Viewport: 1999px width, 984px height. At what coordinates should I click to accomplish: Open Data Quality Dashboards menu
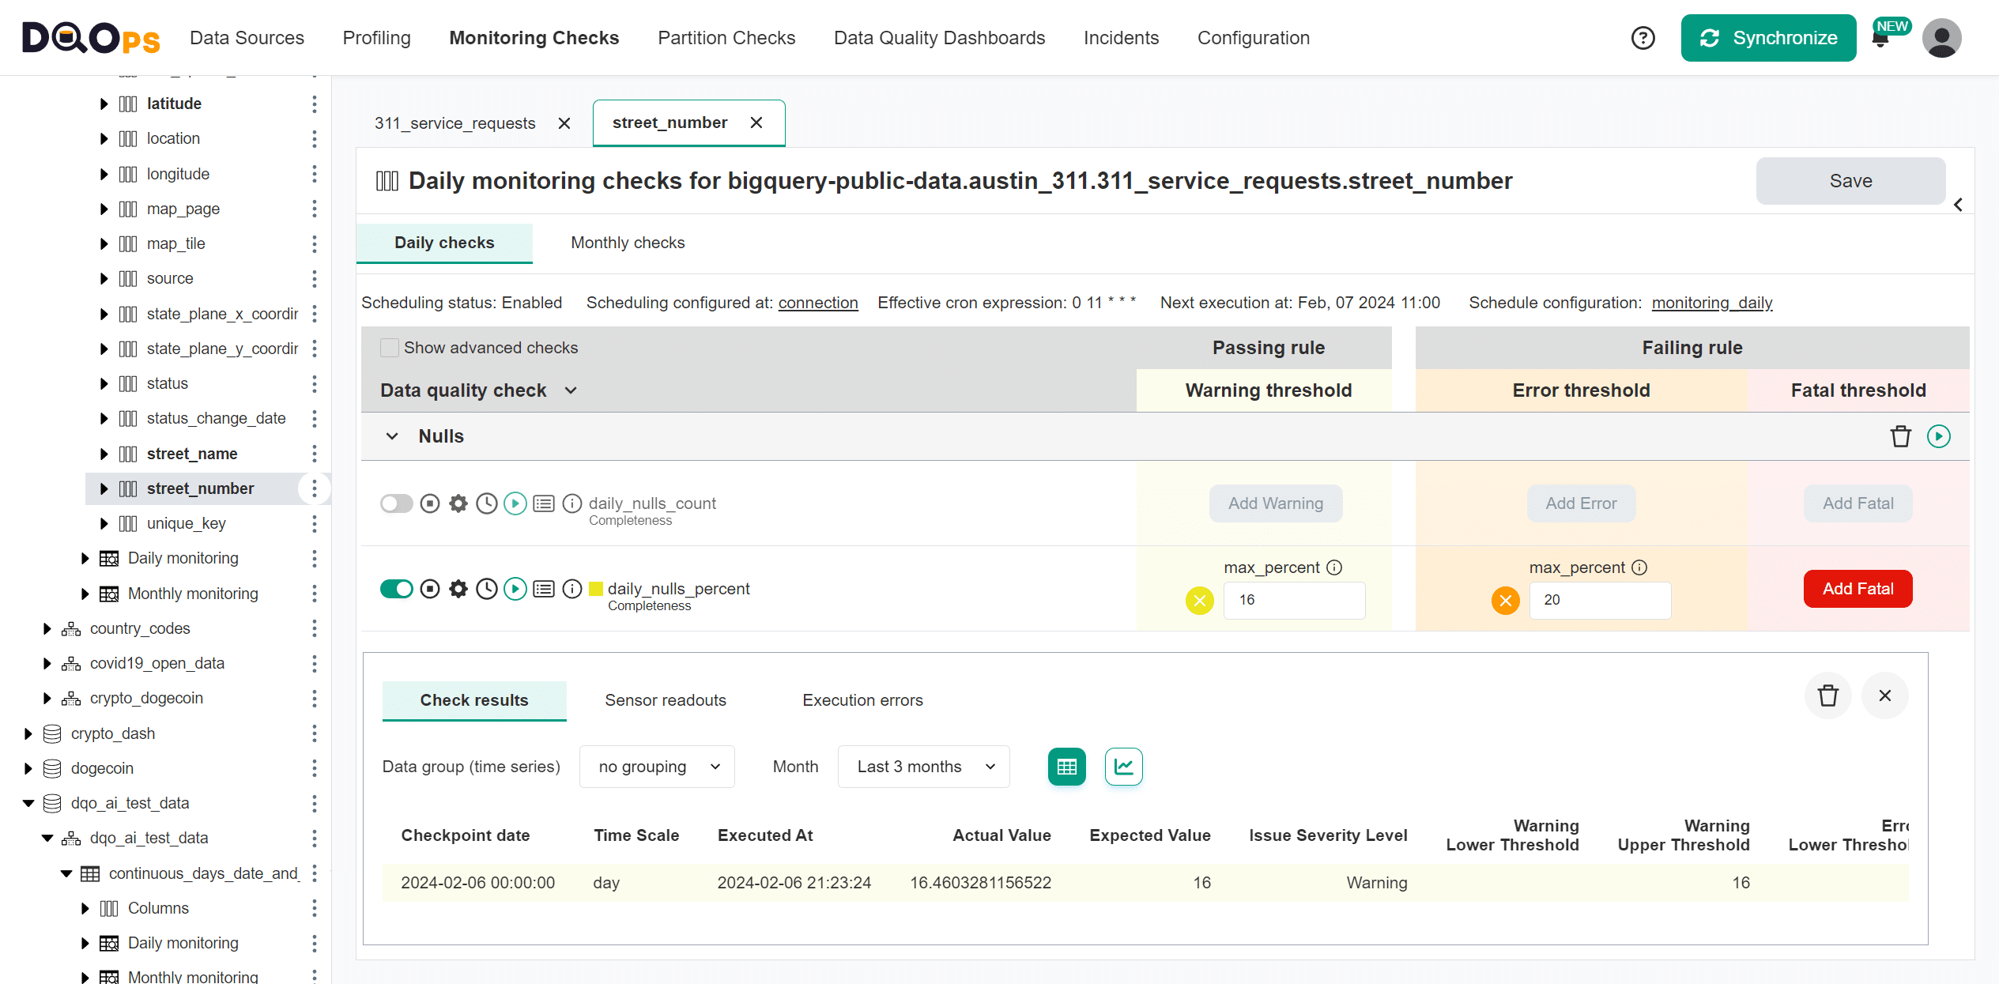(x=939, y=38)
